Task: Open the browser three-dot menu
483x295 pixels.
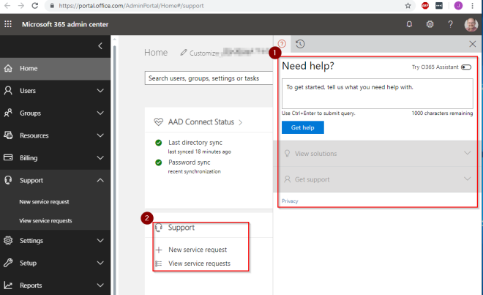Action: [472, 6]
